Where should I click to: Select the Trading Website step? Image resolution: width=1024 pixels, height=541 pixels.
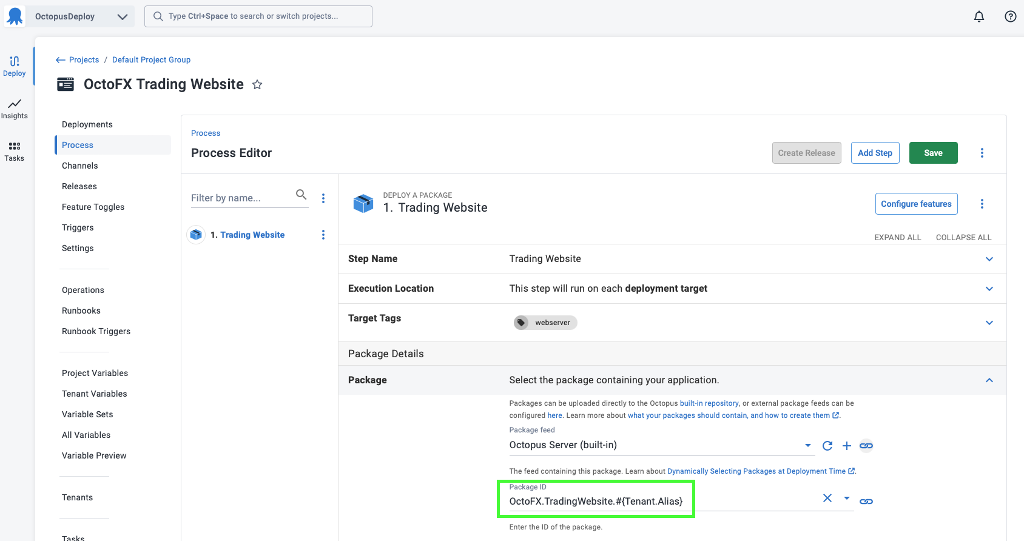point(252,235)
